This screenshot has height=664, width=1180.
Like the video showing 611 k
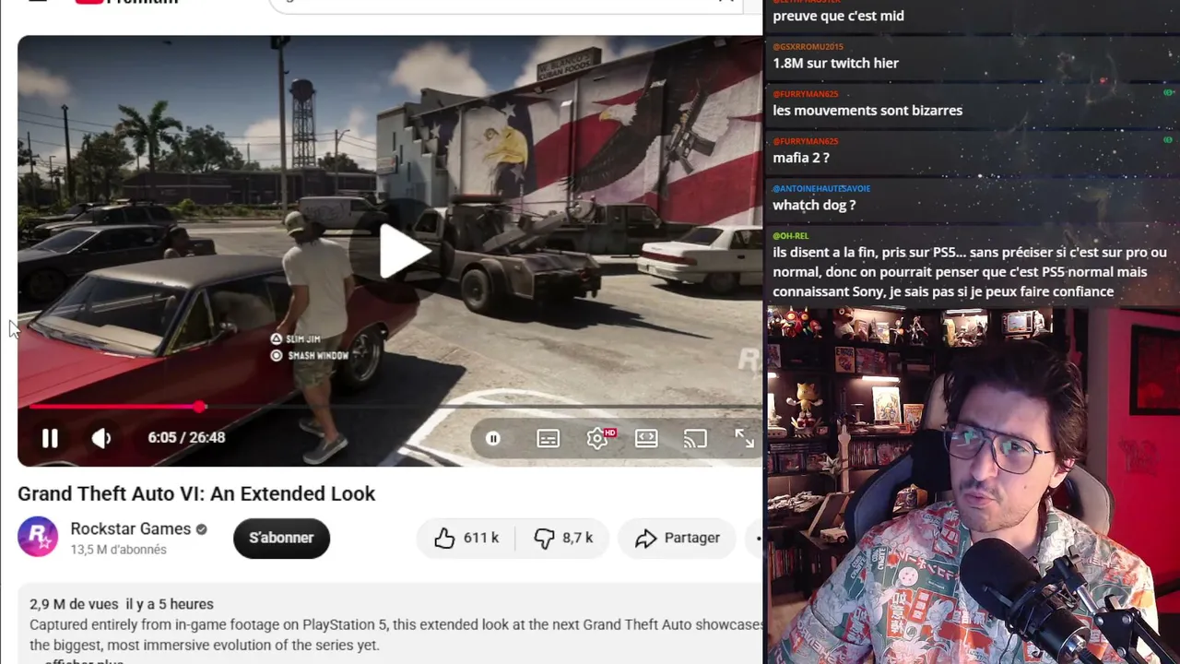click(466, 538)
